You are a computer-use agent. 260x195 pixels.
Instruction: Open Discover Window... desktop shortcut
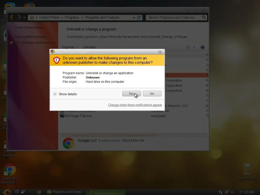9,149
